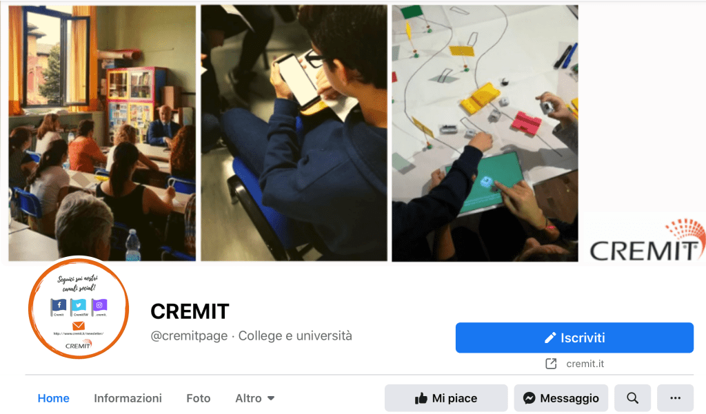Open the classroom lecture cover photo
The height and width of the screenshot is (414, 706).
tap(102, 133)
